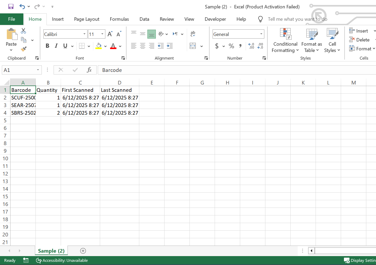Click the Save icon in title bar
The height and width of the screenshot is (265, 376).
click(11, 7)
